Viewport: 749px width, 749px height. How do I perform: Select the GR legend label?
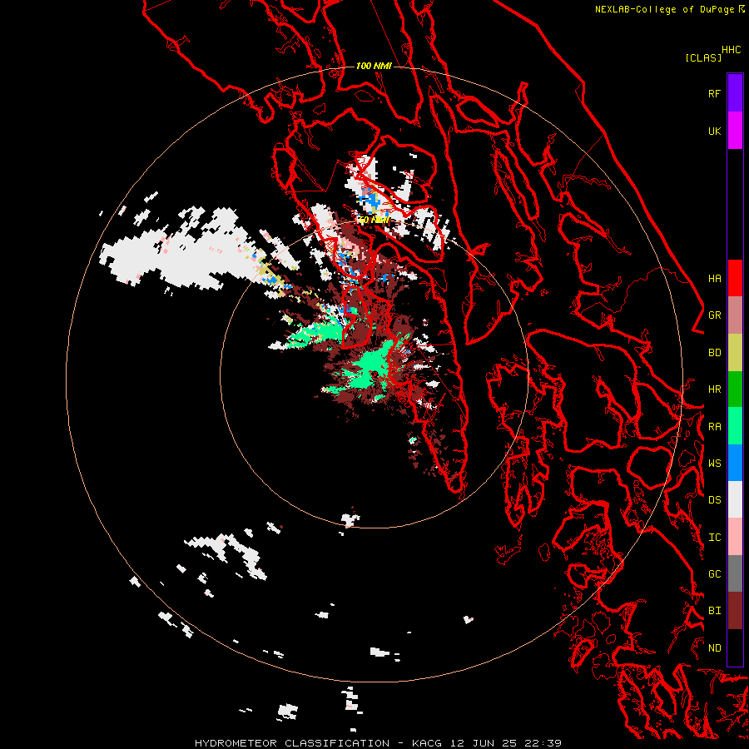pyautogui.click(x=714, y=315)
